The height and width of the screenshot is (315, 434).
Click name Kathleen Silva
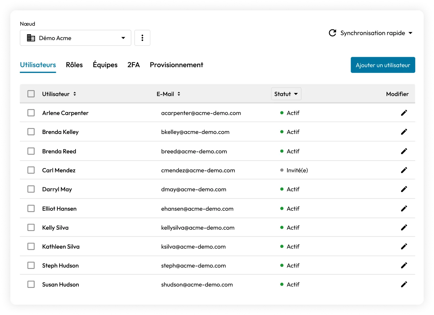(x=61, y=247)
